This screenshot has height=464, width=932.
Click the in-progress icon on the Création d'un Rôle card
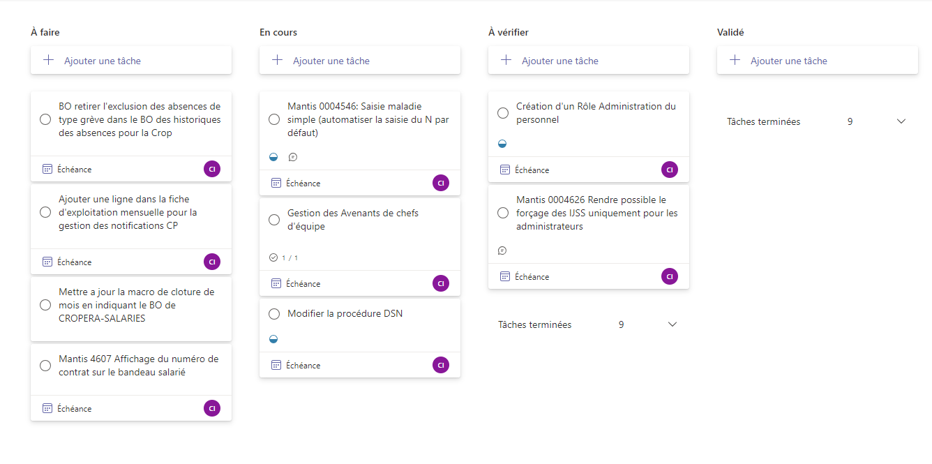tap(502, 144)
